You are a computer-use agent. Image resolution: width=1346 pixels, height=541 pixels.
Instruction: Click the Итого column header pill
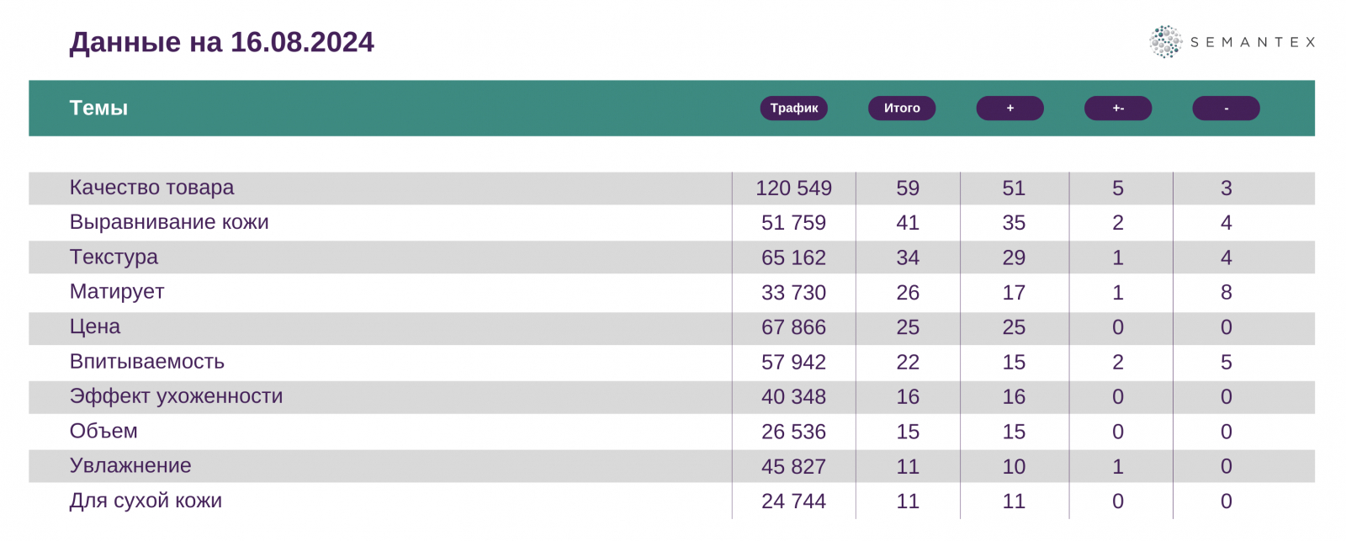pyautogui.click(x=902, y=108)
